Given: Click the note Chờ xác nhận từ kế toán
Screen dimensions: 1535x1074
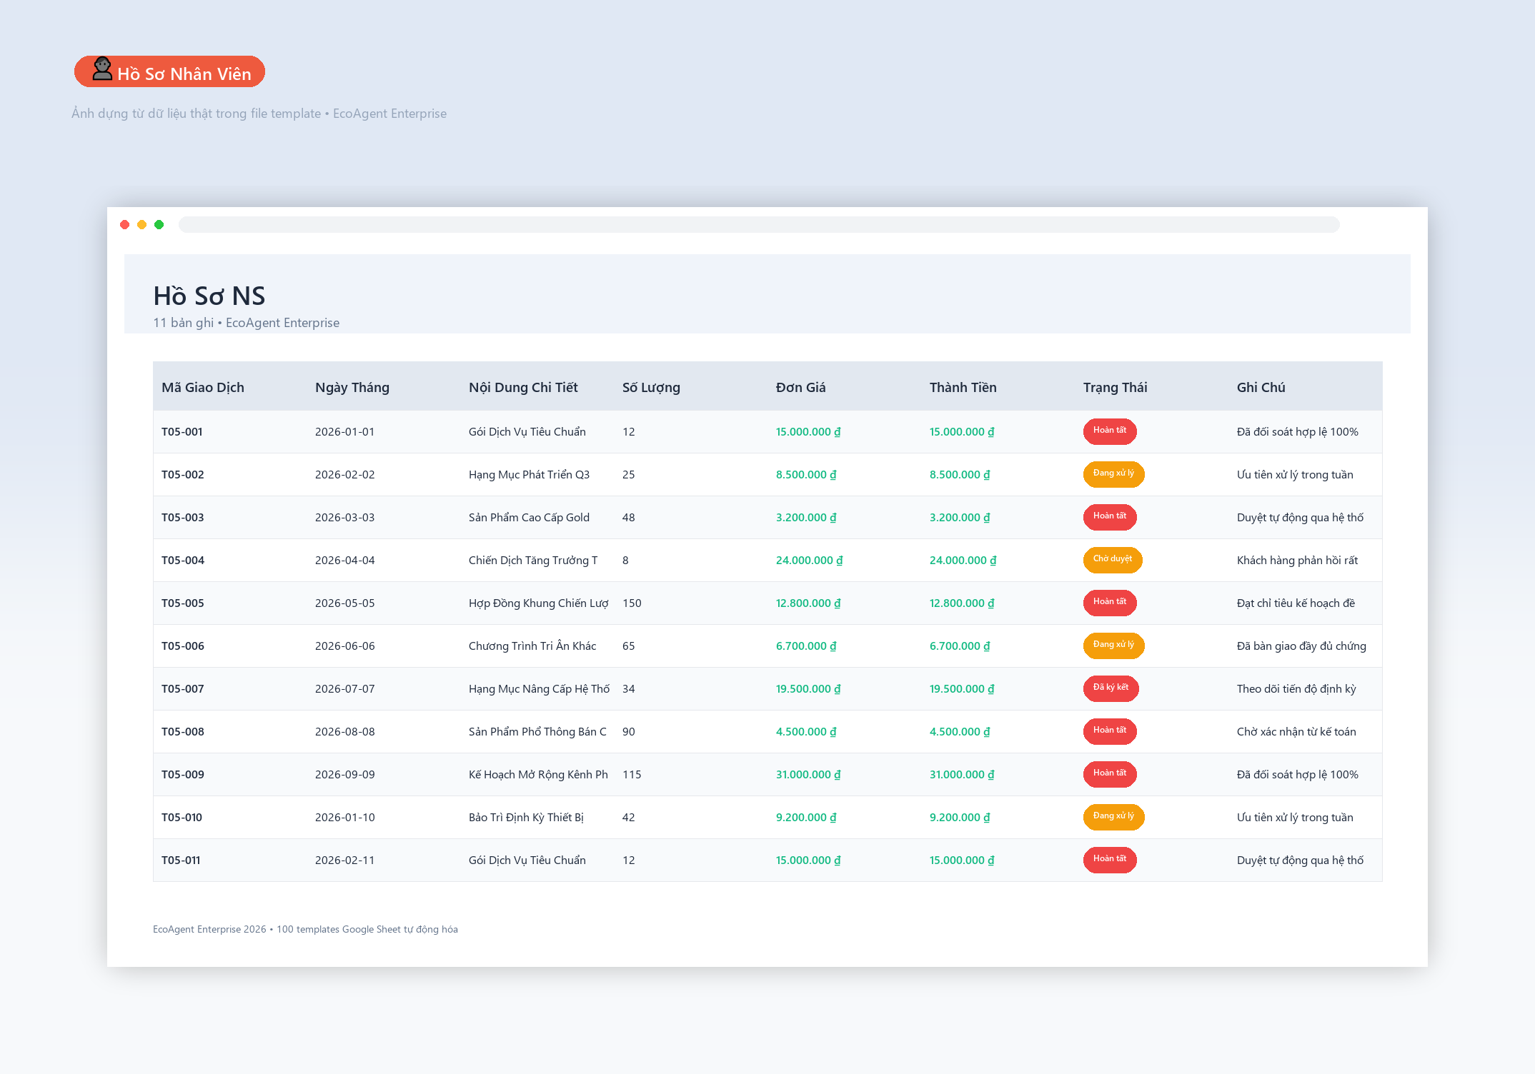Looking at the screenshot, I should coord(1296,731).
